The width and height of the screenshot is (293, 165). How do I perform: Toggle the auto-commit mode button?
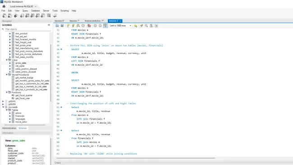[x=105, y=26]
